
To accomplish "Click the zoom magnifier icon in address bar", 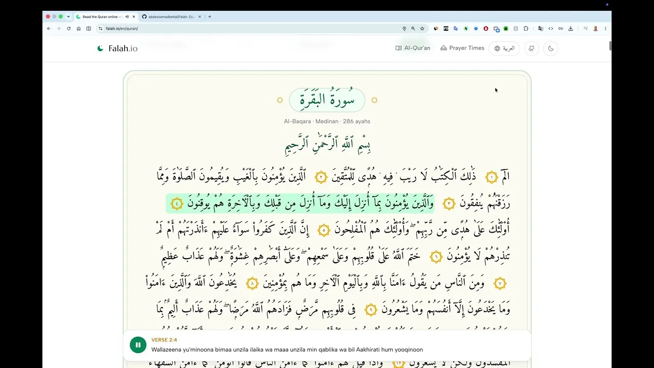I will 413,29.
